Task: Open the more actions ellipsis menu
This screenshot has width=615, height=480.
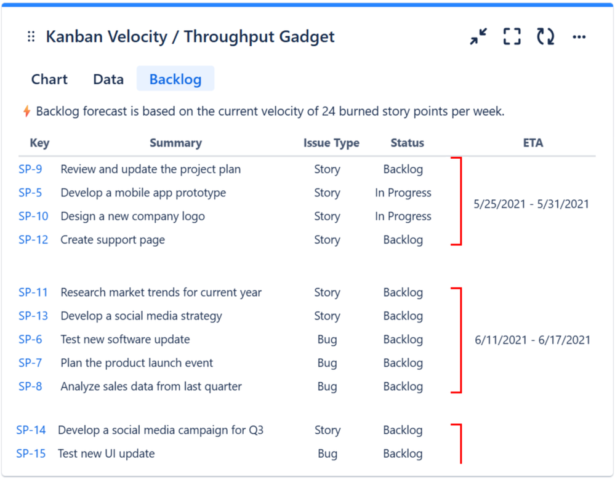Action: 579,37
